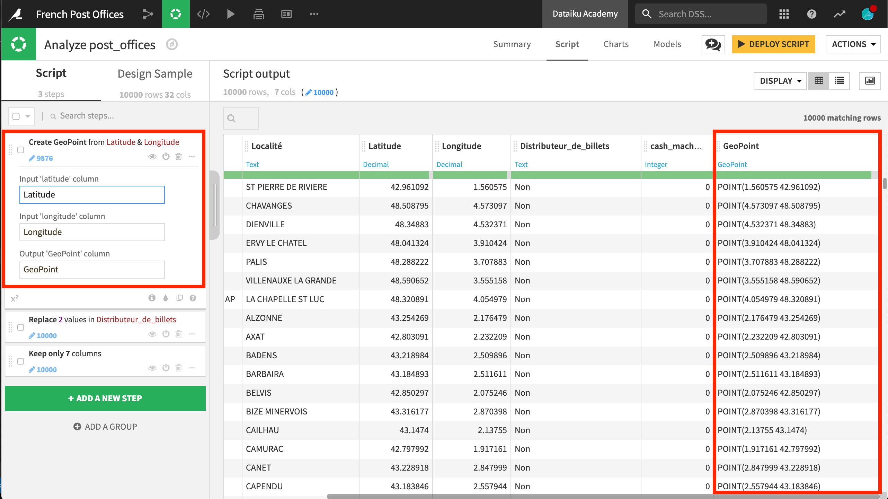Open the Charts tab

(x=616, y=44)
